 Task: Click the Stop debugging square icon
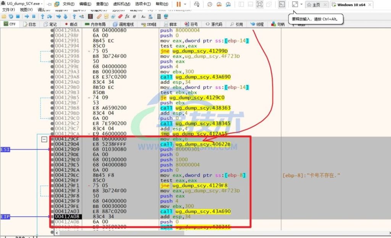click(18, 17)
